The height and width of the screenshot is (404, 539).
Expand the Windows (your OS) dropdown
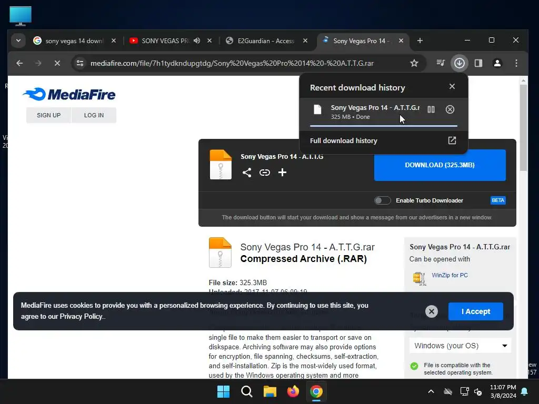460,346
